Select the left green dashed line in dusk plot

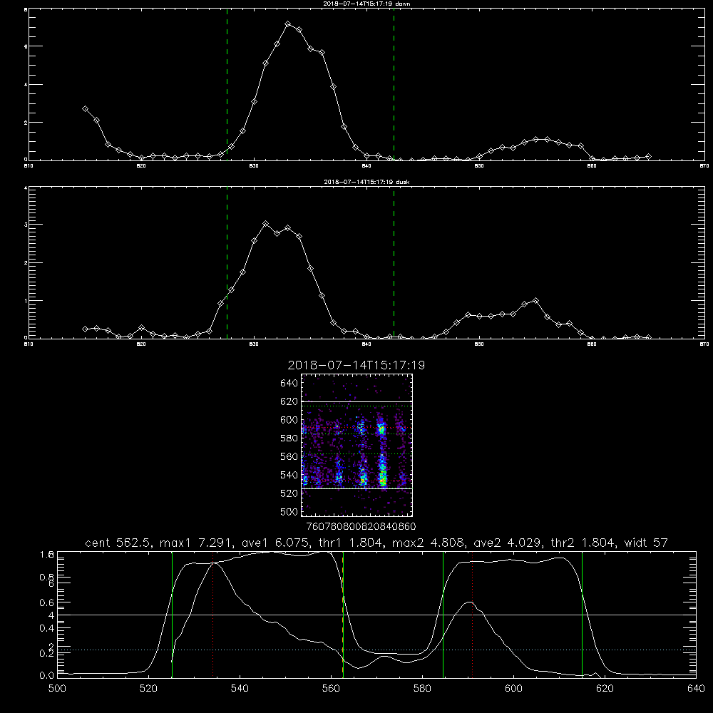pyautogui.click(x=227, y=263)
